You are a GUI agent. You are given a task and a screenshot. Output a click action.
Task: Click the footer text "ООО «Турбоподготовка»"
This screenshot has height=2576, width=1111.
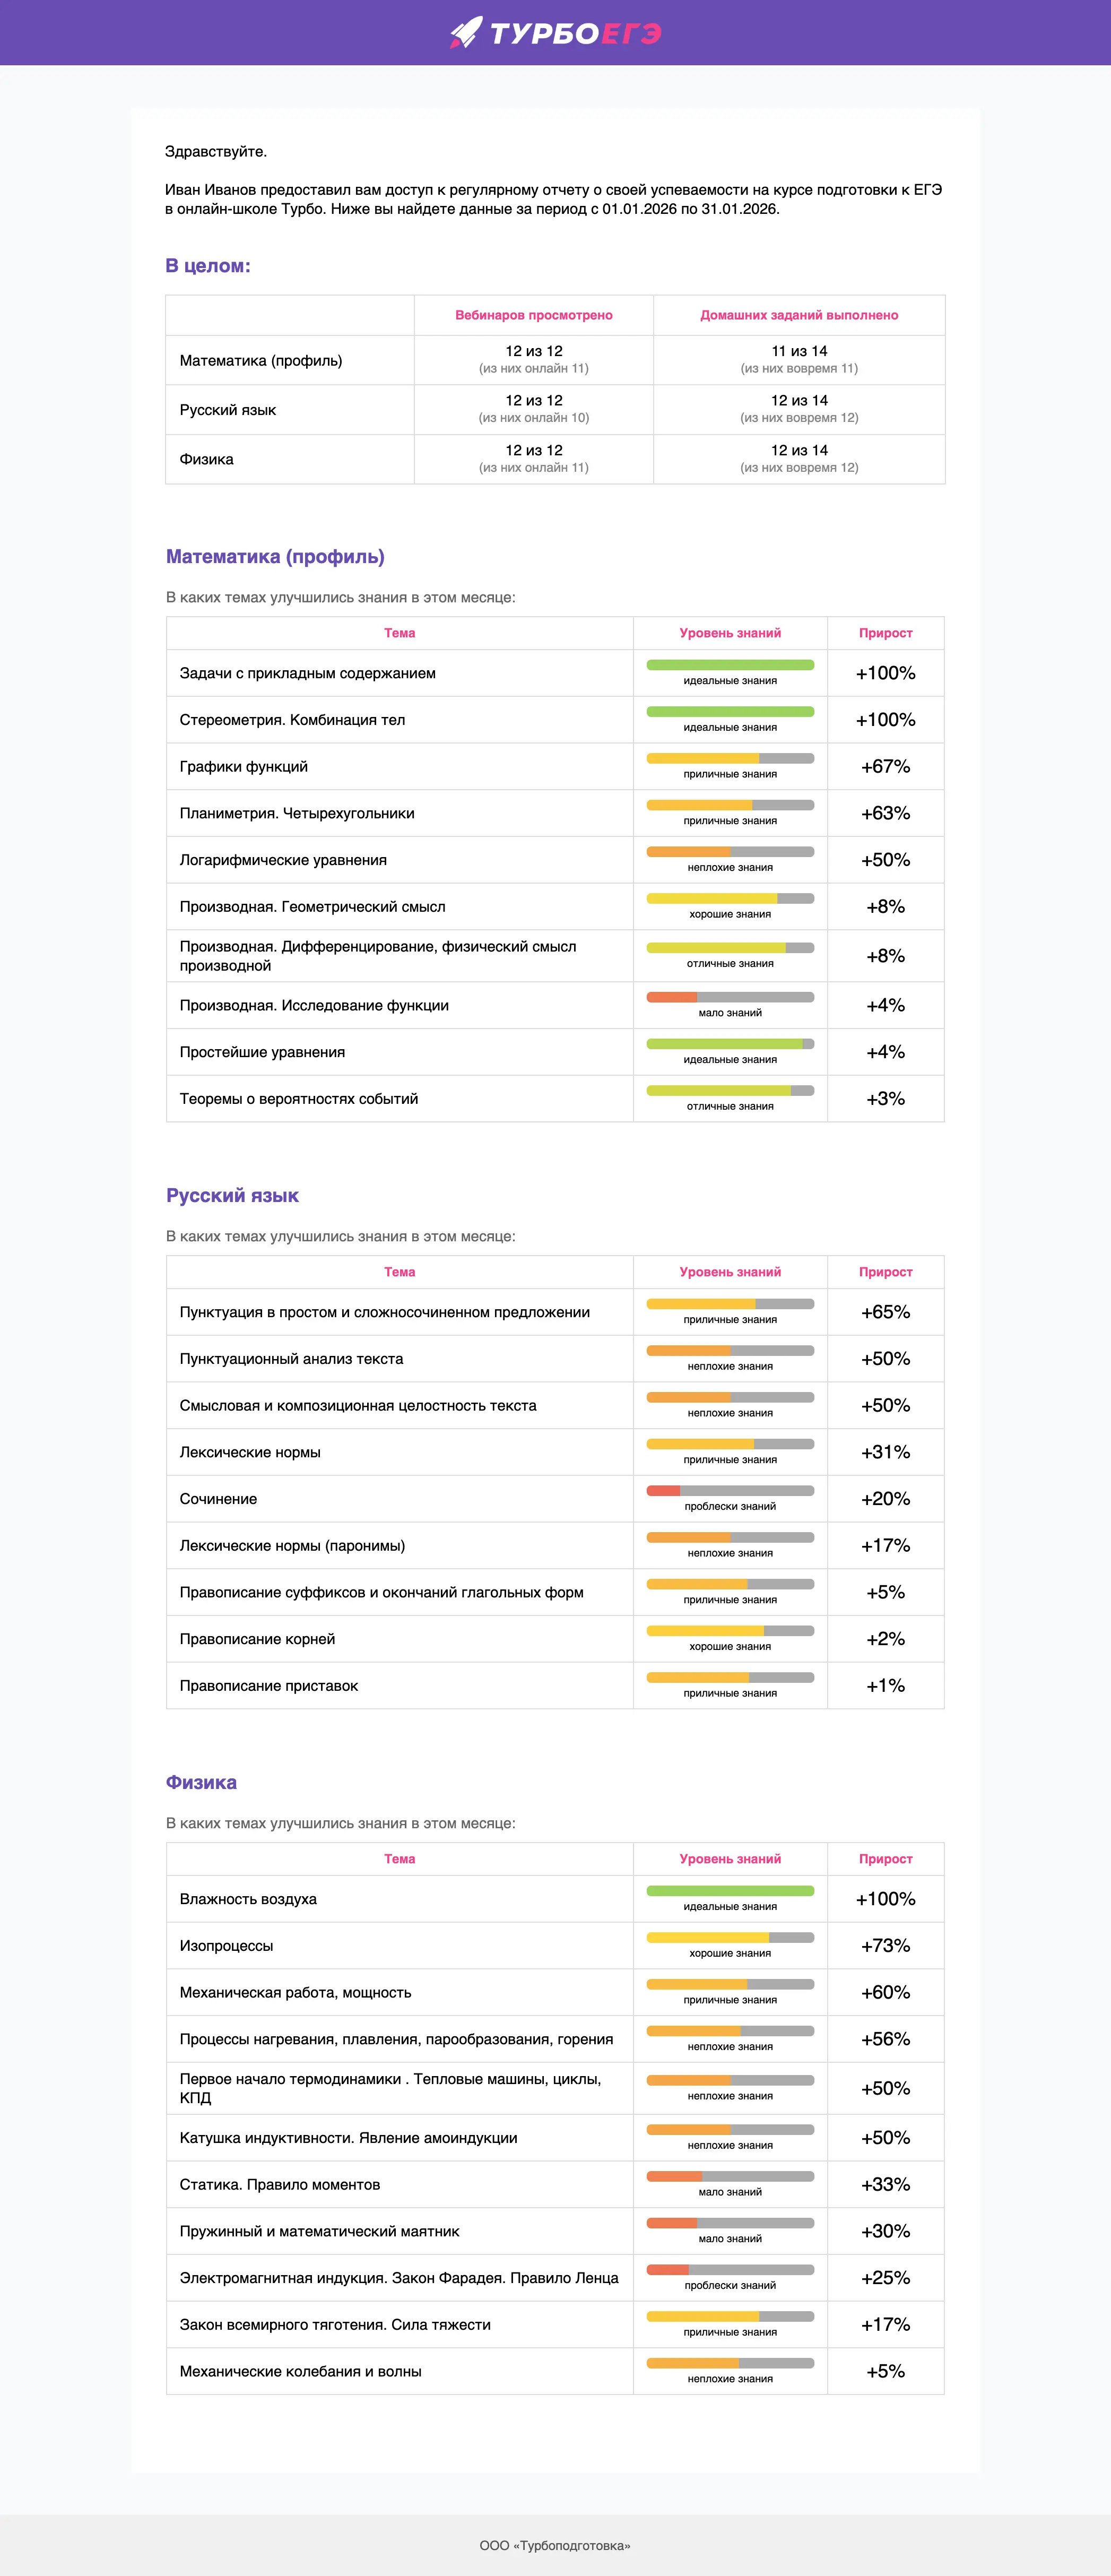[x=555, y=2545]
